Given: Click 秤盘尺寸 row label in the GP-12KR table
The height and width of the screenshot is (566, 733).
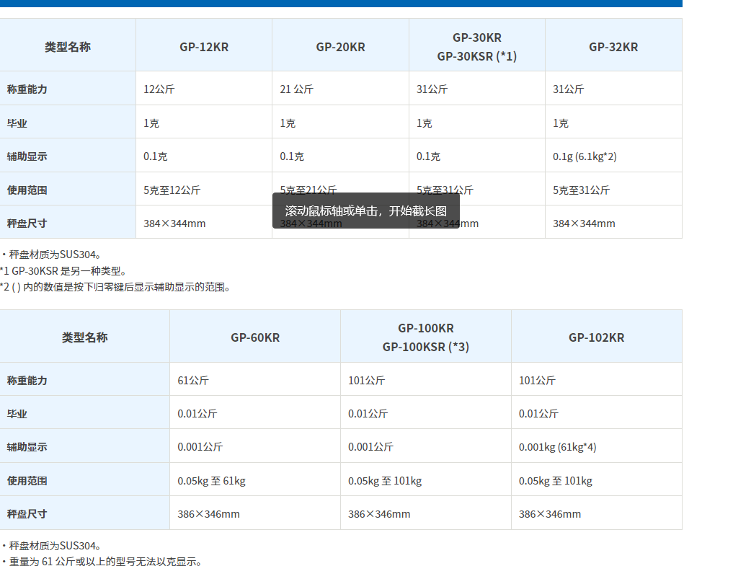Looking at the screenshot, I should point(27,224).
